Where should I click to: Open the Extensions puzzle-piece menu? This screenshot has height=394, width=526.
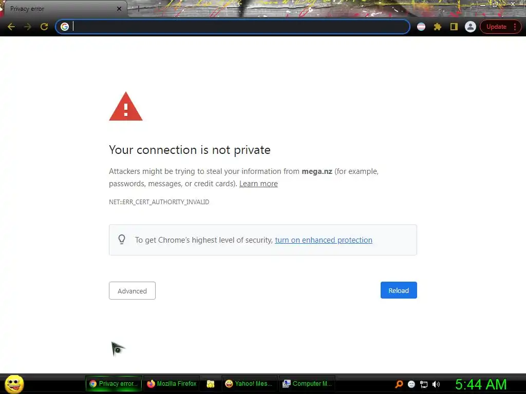coord(438,27)
